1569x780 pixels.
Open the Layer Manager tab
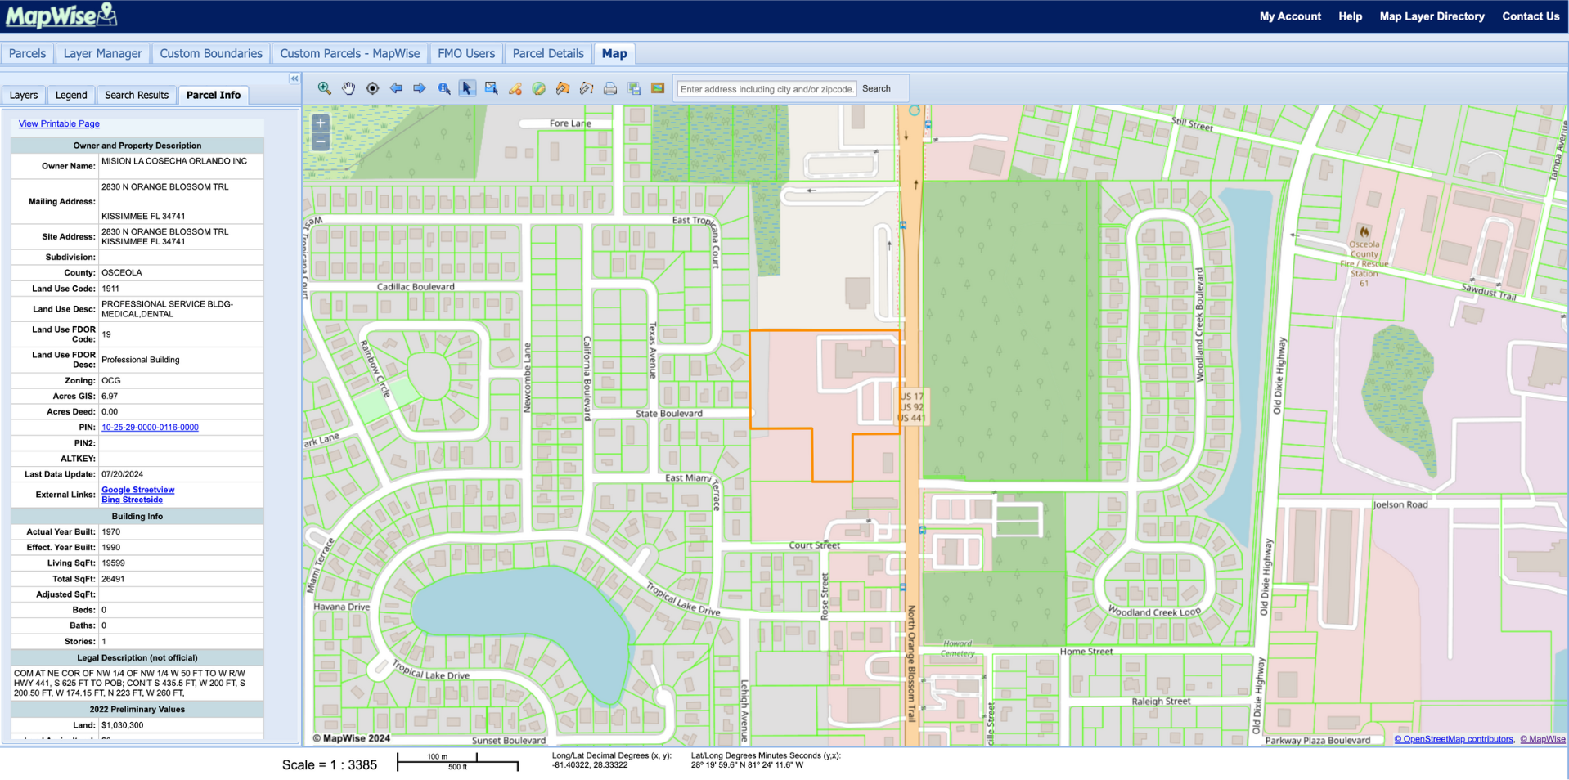coord(101,52)
